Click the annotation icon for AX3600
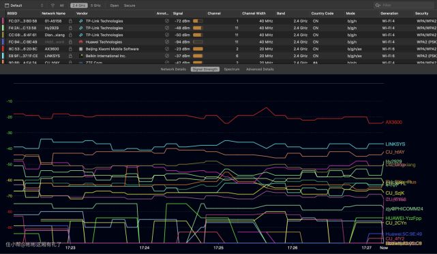 pos(167,49)
